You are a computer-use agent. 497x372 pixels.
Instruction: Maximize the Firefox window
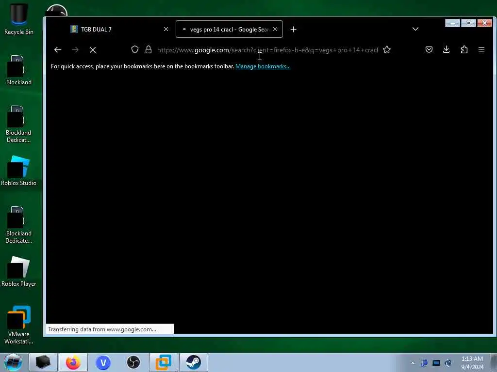(468, 23)
